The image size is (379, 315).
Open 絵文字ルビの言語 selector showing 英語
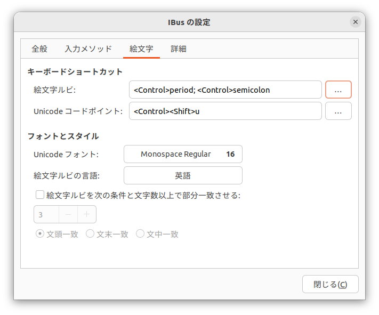183,175
